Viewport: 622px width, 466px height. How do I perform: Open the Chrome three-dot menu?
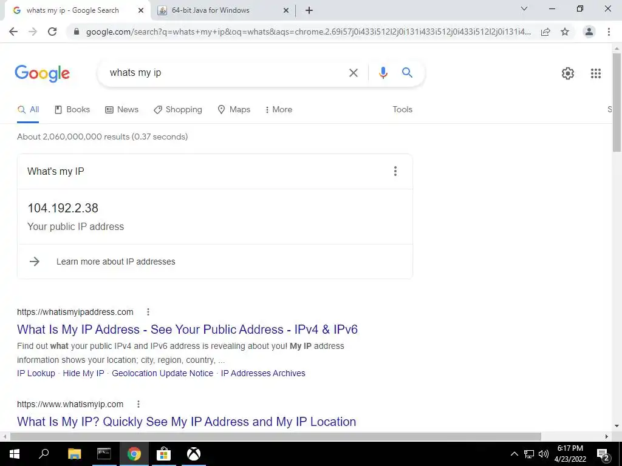[x=609, y=32]
